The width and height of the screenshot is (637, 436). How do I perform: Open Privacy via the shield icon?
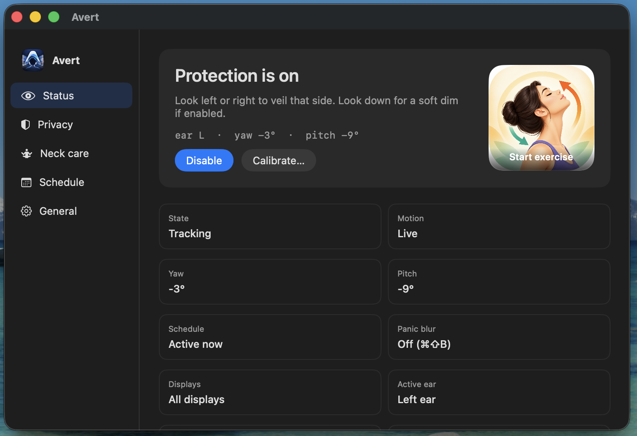26,125
